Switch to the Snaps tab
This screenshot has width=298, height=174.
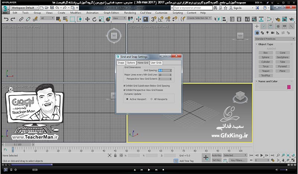tap(121, 63)
